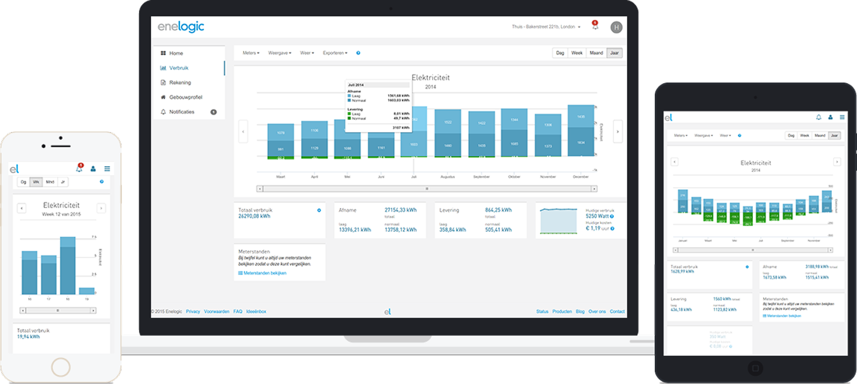The height and width of the screenshot is (384, 857).
Task: Open the location selector 'Thuis - Bakerstreet 221b'
Action: click(546, 27)
